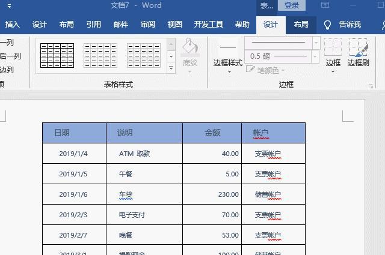The width and height of the screenshot is (385, 255).
Task: Click the 电子支付 cell
Action: click(x=144, y=215)
